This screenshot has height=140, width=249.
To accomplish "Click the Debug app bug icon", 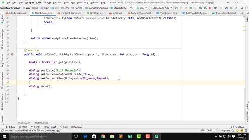I will 191,8.
